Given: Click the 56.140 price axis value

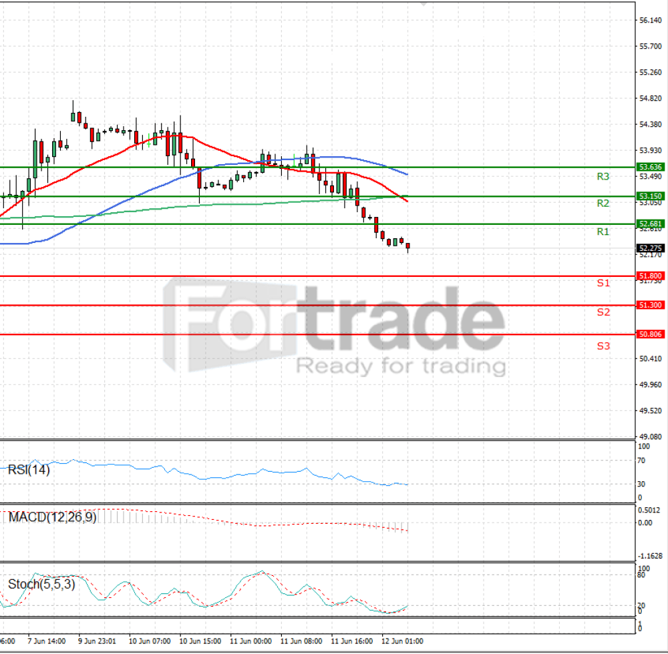Looking at the screenshot, I should tap(651, 21).
